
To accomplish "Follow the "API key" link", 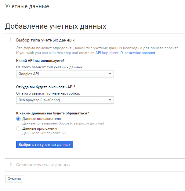I will pyautogui.click(x=101, y=53).
